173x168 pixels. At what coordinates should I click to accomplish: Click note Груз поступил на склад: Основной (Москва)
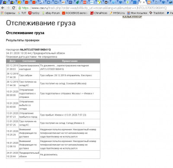pyautogui.click(x=63, y=84)
